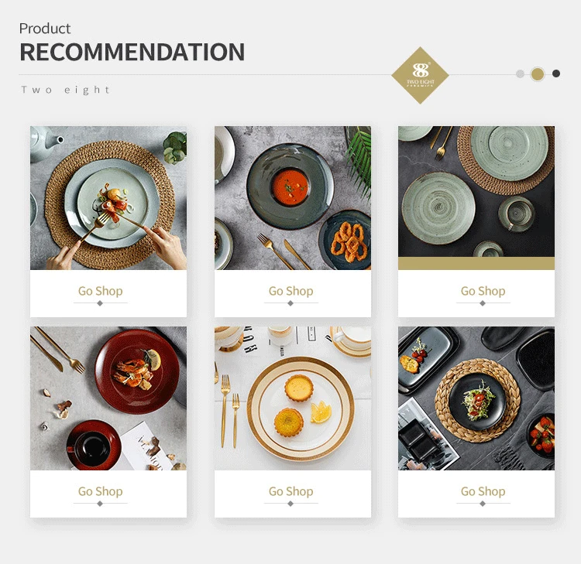The image size is (581, 564).
Task: Select the light gray carousel dot
Action: coord(521,73)
